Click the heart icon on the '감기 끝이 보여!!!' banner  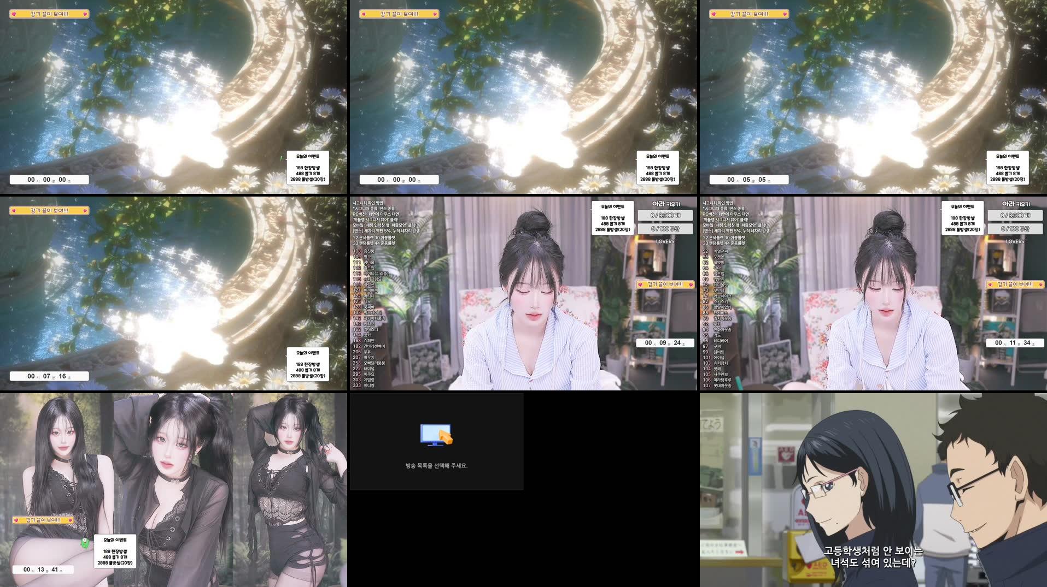[x=14, y=14]
